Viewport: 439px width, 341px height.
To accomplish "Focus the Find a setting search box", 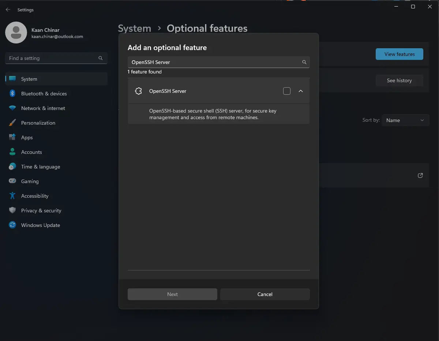I will pos(56,58).
